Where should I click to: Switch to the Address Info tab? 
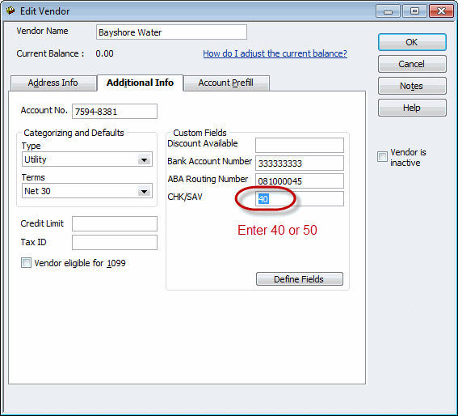53,83
